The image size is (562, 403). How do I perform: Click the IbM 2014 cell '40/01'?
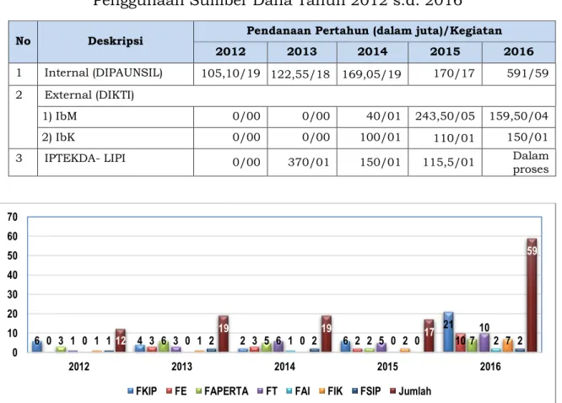(372, 117)
